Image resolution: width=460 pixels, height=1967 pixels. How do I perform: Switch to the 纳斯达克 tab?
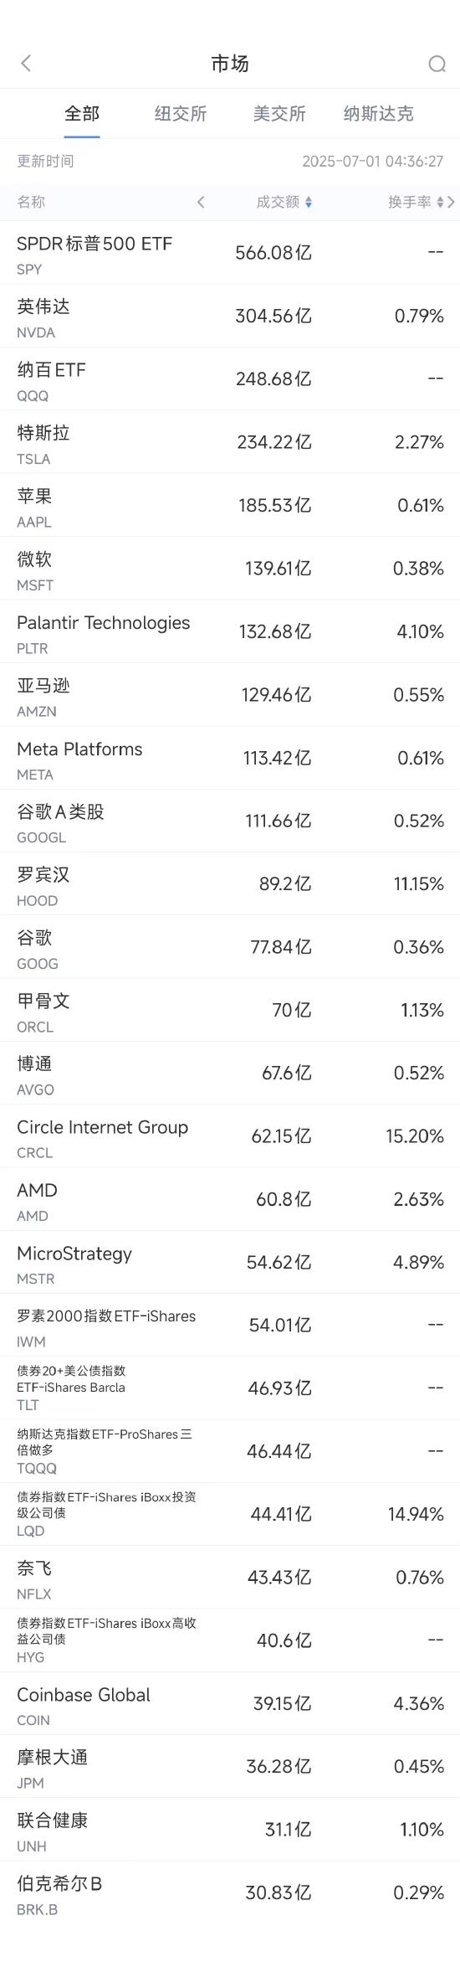(378, 114)
